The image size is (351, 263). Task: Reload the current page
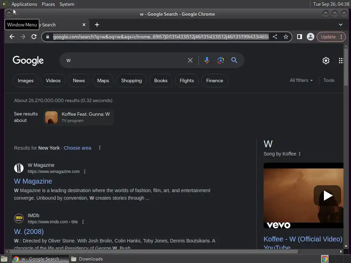[x=34, y=37]
